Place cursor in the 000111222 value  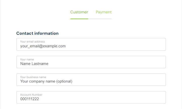[x=30, y=99]
